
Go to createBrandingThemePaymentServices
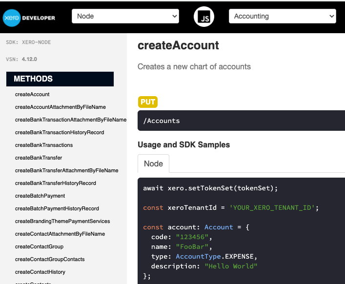click(62, 221)
